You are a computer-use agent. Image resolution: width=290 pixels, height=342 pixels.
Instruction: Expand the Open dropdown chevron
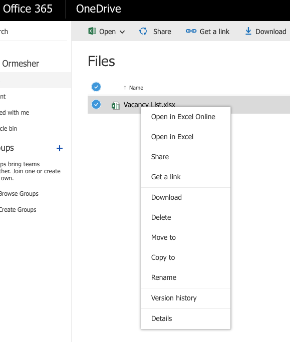click(122, 32)
